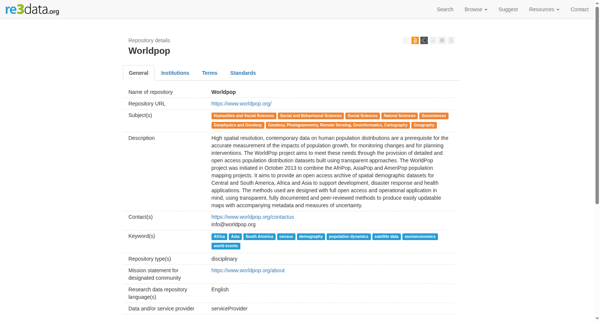The image size is (600, 322).
Task: Click the scrollbar down arrow
Action: click(x=597, y=319)
